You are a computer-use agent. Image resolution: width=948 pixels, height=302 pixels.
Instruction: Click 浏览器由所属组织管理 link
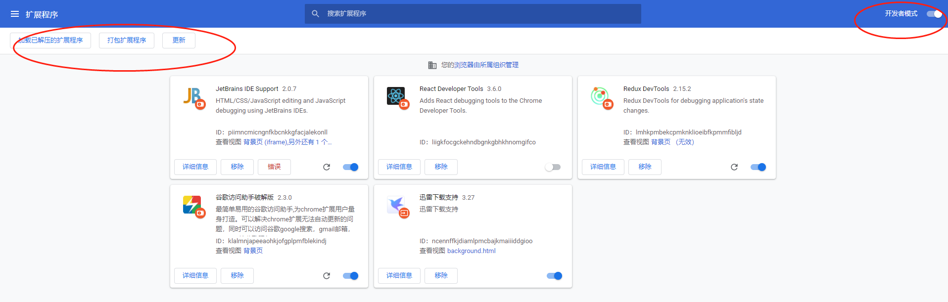coord(486,65)
